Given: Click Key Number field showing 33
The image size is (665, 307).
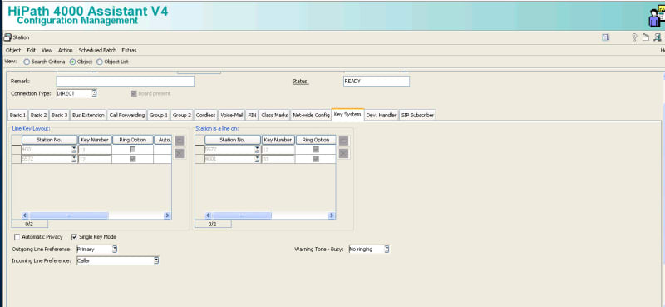Looking at the screenshot, I should (x=278, y=159).
